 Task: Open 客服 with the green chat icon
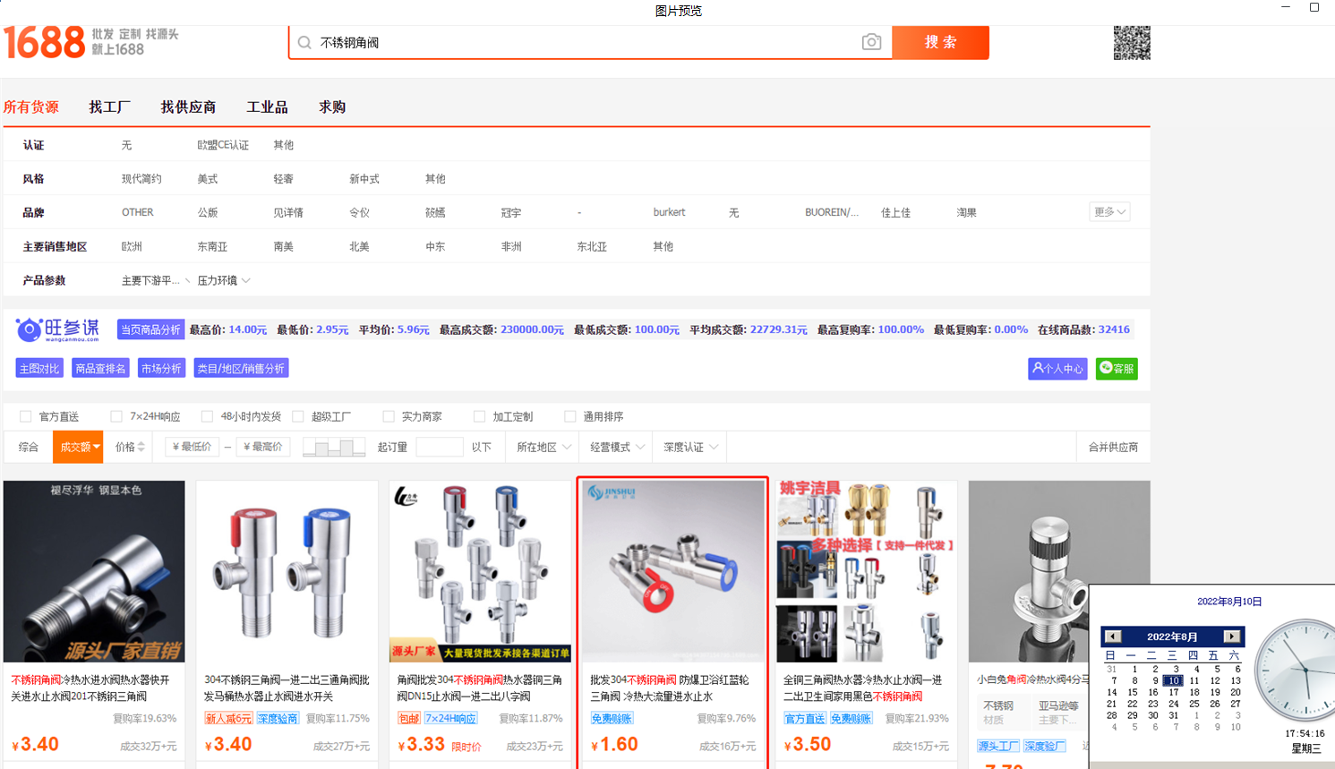1116,369
